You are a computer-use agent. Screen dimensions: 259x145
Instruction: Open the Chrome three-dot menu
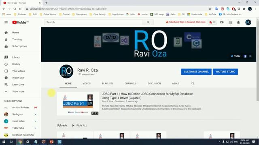pos(255,9)
